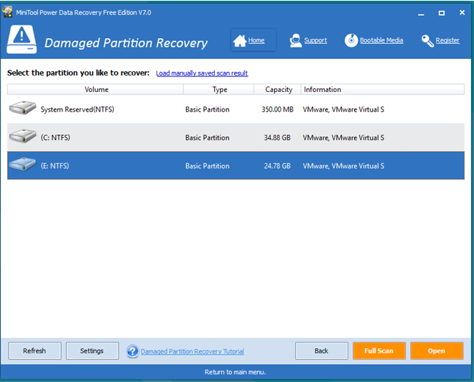This screenshot has height=382, width=474.
Task: Click the Information column header
Action: (x=382, y=89)
